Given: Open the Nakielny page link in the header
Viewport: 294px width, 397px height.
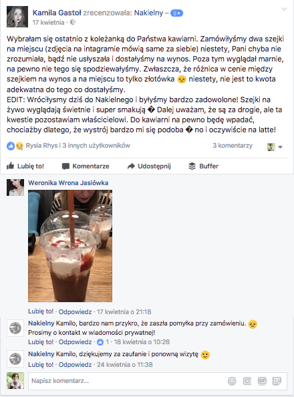Looking at the screenshot, I should pyautogui.click(x=148, y=13).
